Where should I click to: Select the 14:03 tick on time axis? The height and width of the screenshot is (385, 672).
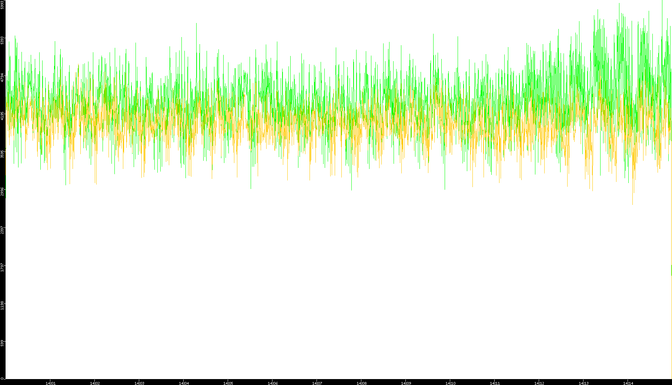click(139, 383)
